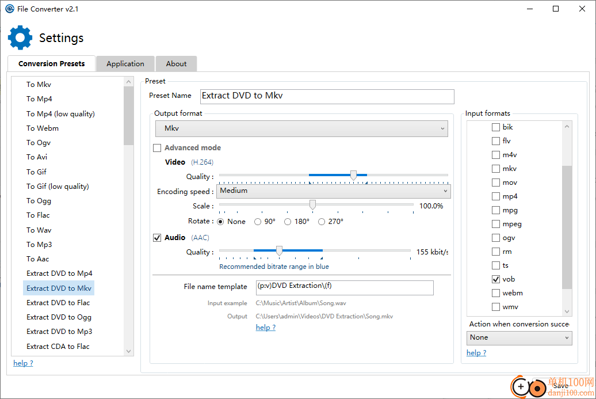Open the Action when conversion succeeds dropdown

pyautogui.click(x=519, y=338)
